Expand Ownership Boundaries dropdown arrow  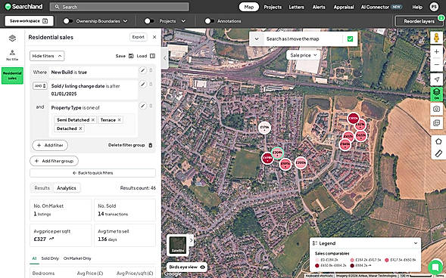(125, 21)
